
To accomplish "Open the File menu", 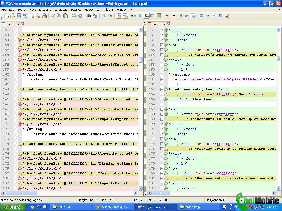I will point(4,10).
